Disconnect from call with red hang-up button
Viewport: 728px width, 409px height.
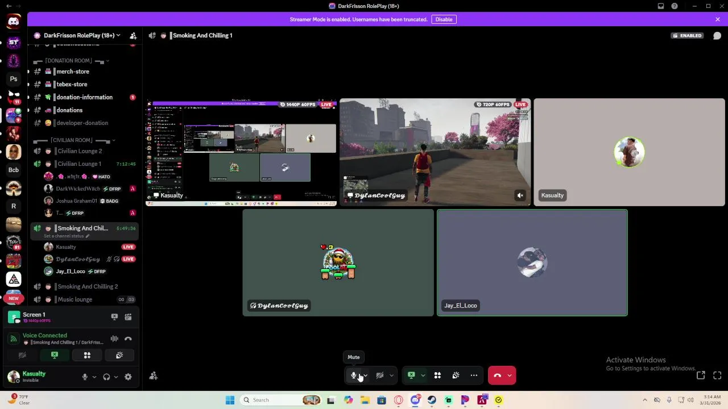(x=498, y=375)
